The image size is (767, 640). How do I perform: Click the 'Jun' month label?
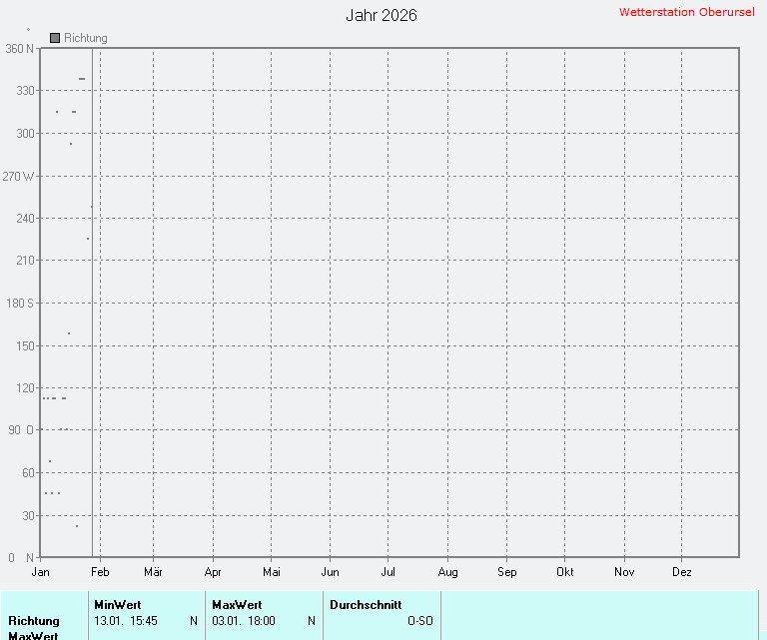[331, 572]
